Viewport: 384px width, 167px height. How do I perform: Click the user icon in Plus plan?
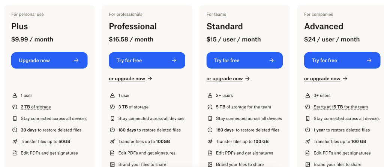point(15,96)
